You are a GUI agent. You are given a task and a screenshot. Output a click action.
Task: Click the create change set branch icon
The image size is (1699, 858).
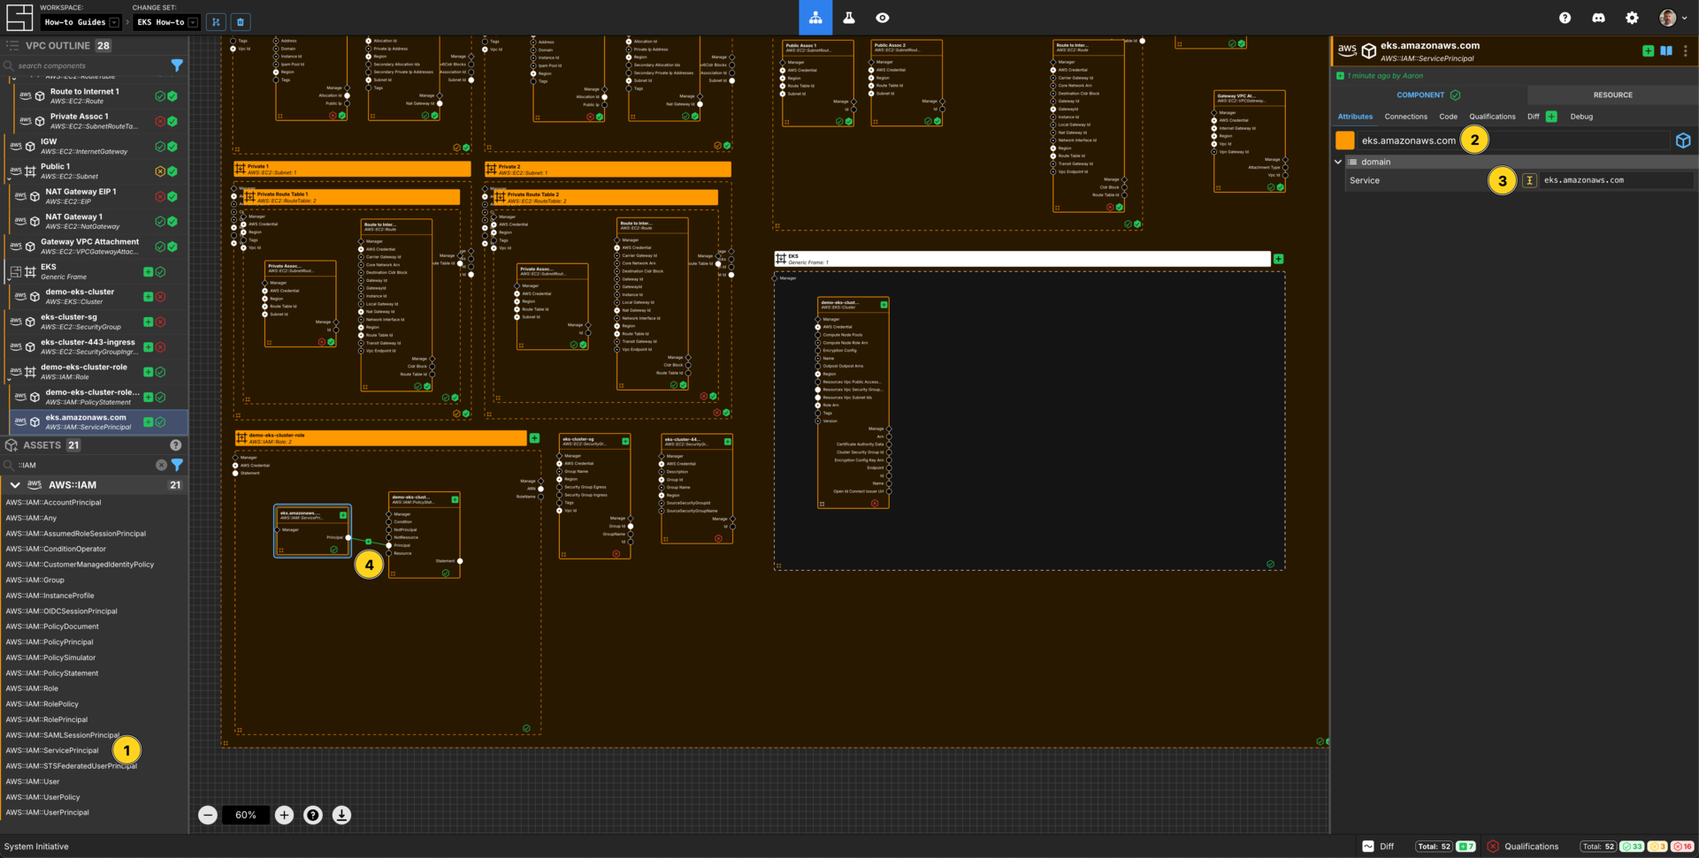tap(216, 22)
